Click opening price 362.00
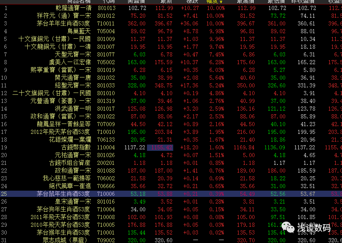 point(137,24)
